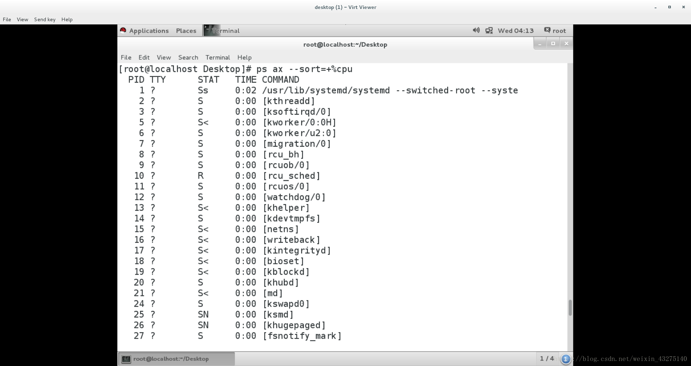This screenshot has width=691, height=366.
Task: Click the [ksmd] process entry
Action: pos(278,315)
